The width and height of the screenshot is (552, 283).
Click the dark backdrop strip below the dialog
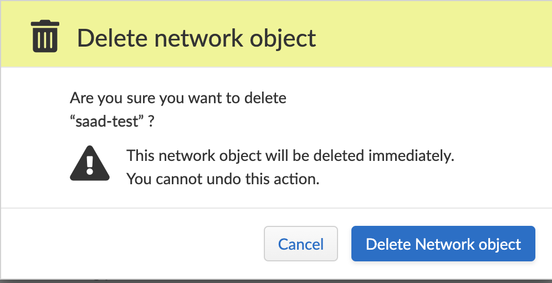coord(276,281)
